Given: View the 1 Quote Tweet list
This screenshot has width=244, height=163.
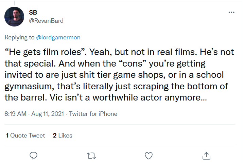Looking at the screenshot, I should (25, 135).
